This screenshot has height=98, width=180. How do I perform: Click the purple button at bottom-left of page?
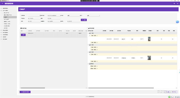(25, 92)
